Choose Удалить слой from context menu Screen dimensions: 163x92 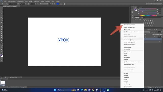pos(127,29)
